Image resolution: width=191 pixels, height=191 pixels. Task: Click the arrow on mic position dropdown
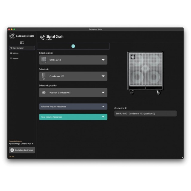pos(103,93)
